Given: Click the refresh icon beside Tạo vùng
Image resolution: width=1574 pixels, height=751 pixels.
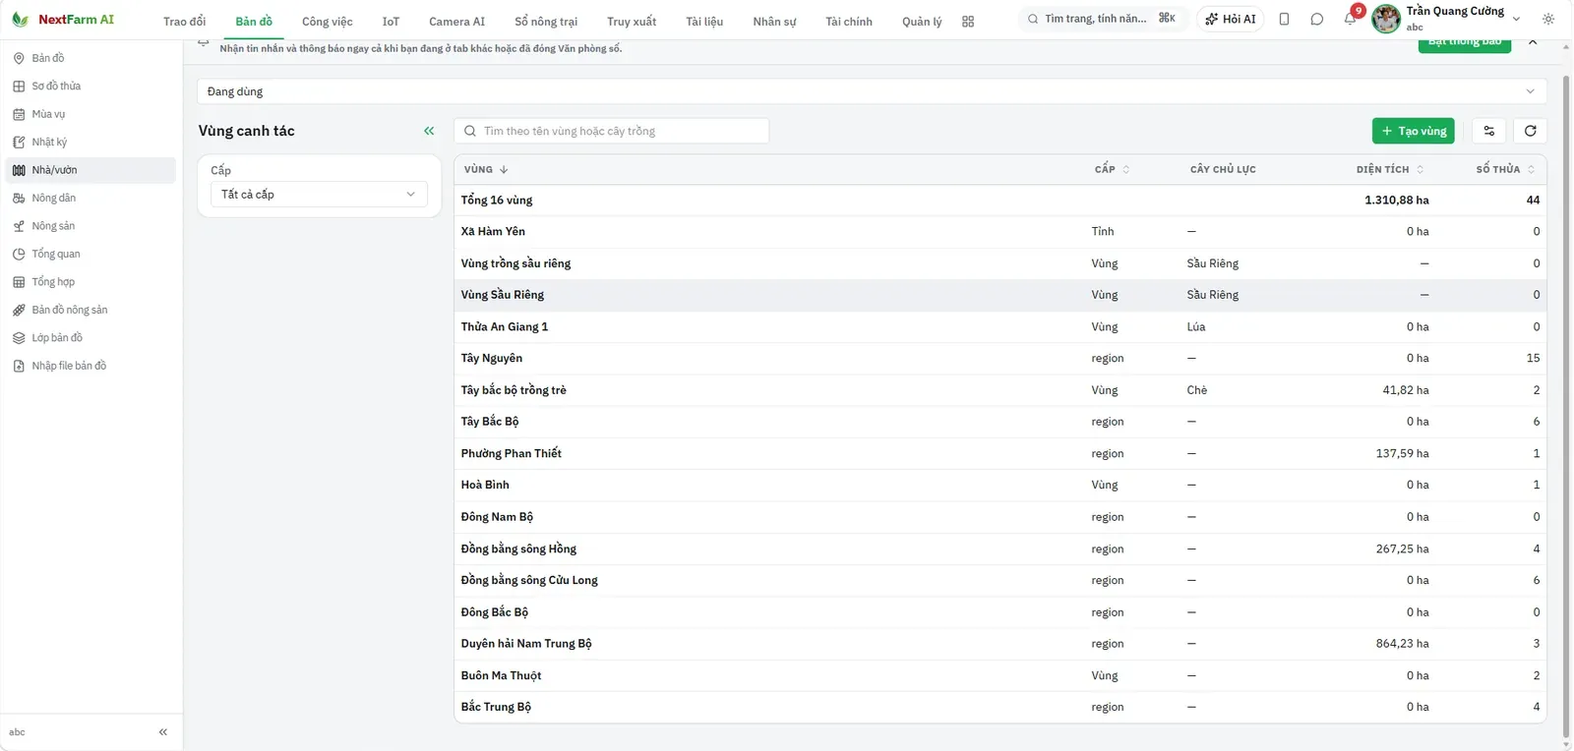Looking at the screenshot, I should click(1530, 131).
